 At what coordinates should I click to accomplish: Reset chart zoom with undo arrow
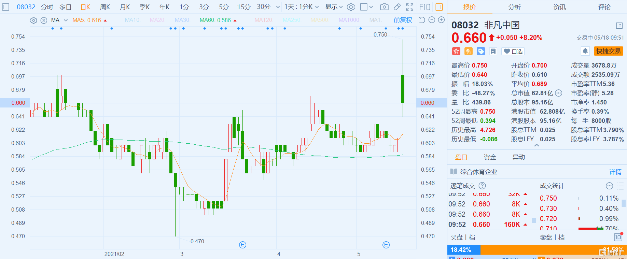pyautogui.click(x=422, y=20)
